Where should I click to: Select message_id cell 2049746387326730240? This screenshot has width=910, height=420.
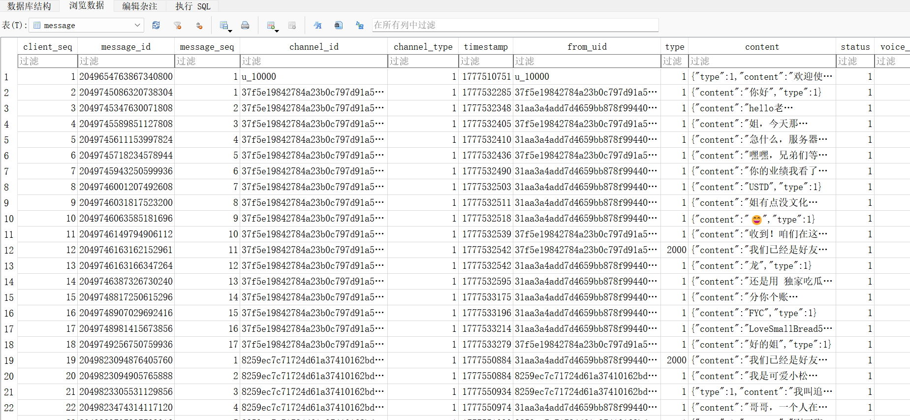click(x=126, y=282)
